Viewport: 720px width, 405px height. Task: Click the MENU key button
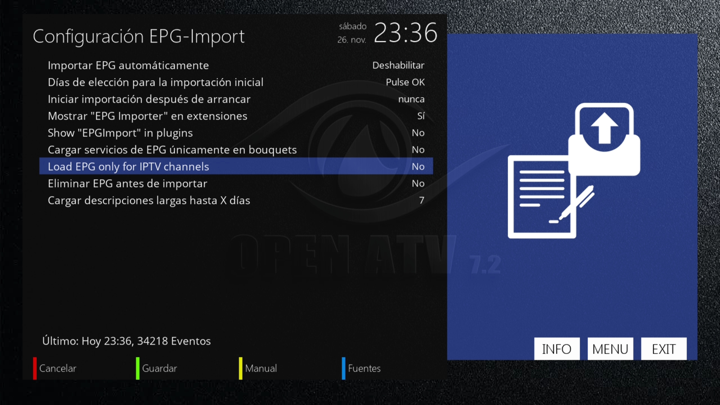click(x=610, y=349)
